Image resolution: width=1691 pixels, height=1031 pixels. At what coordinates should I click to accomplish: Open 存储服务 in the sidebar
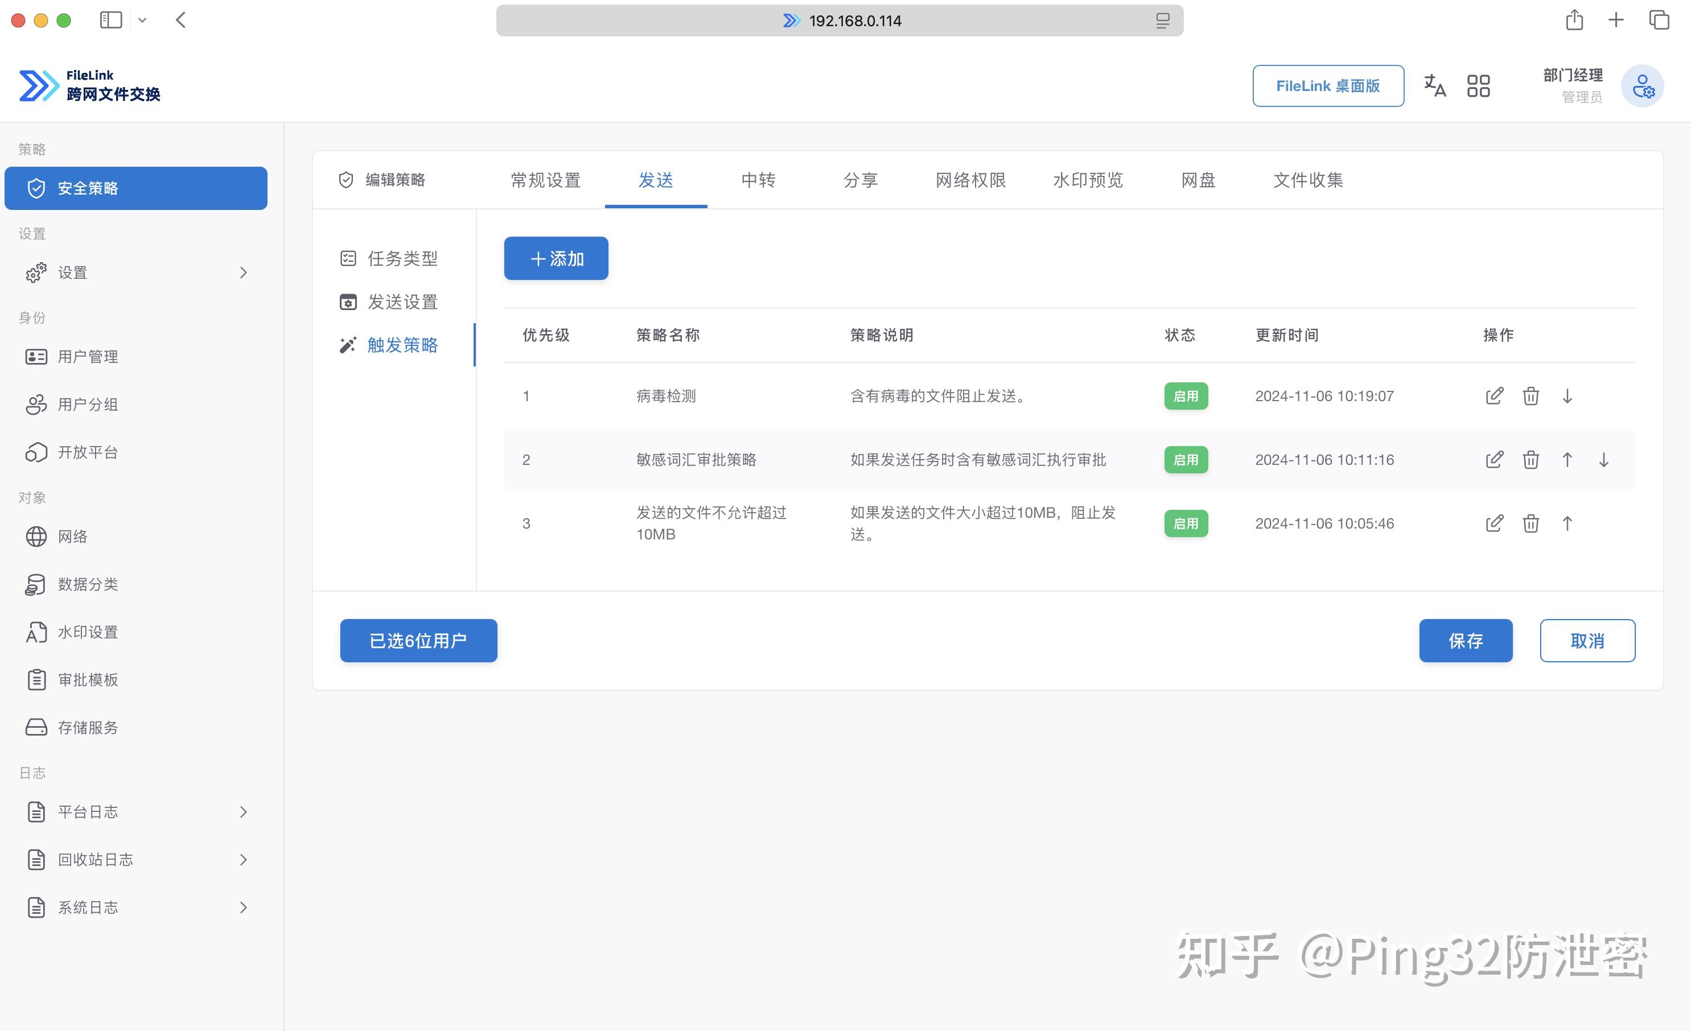tap(136, 727)
